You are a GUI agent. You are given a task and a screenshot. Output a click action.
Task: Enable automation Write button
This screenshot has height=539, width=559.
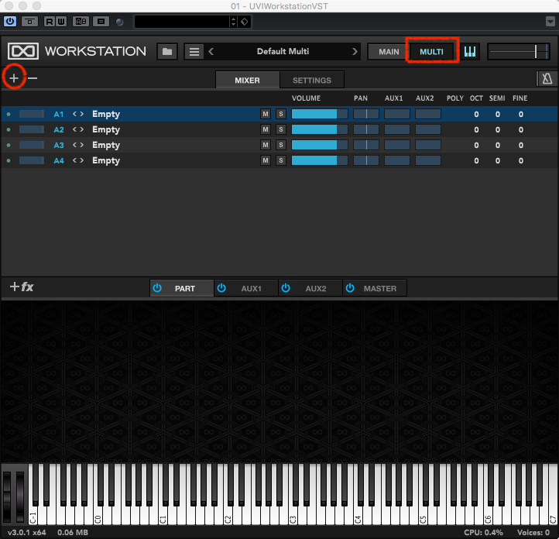click(61, 22)
